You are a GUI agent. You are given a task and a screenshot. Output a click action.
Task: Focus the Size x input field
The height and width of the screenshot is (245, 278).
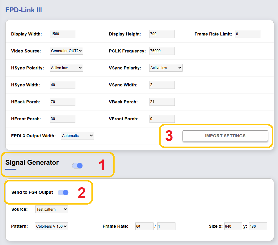point(233,226)
